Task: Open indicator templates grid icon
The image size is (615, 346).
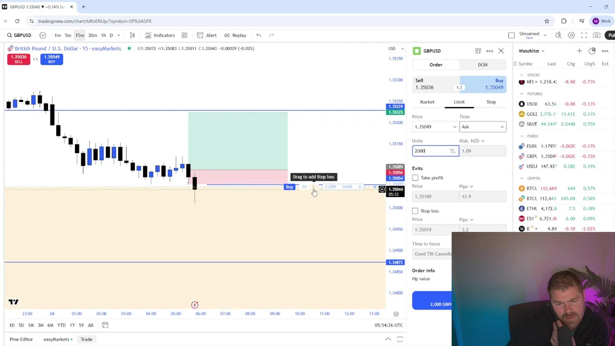Action: pyautogui.click(x=184, y=35)
